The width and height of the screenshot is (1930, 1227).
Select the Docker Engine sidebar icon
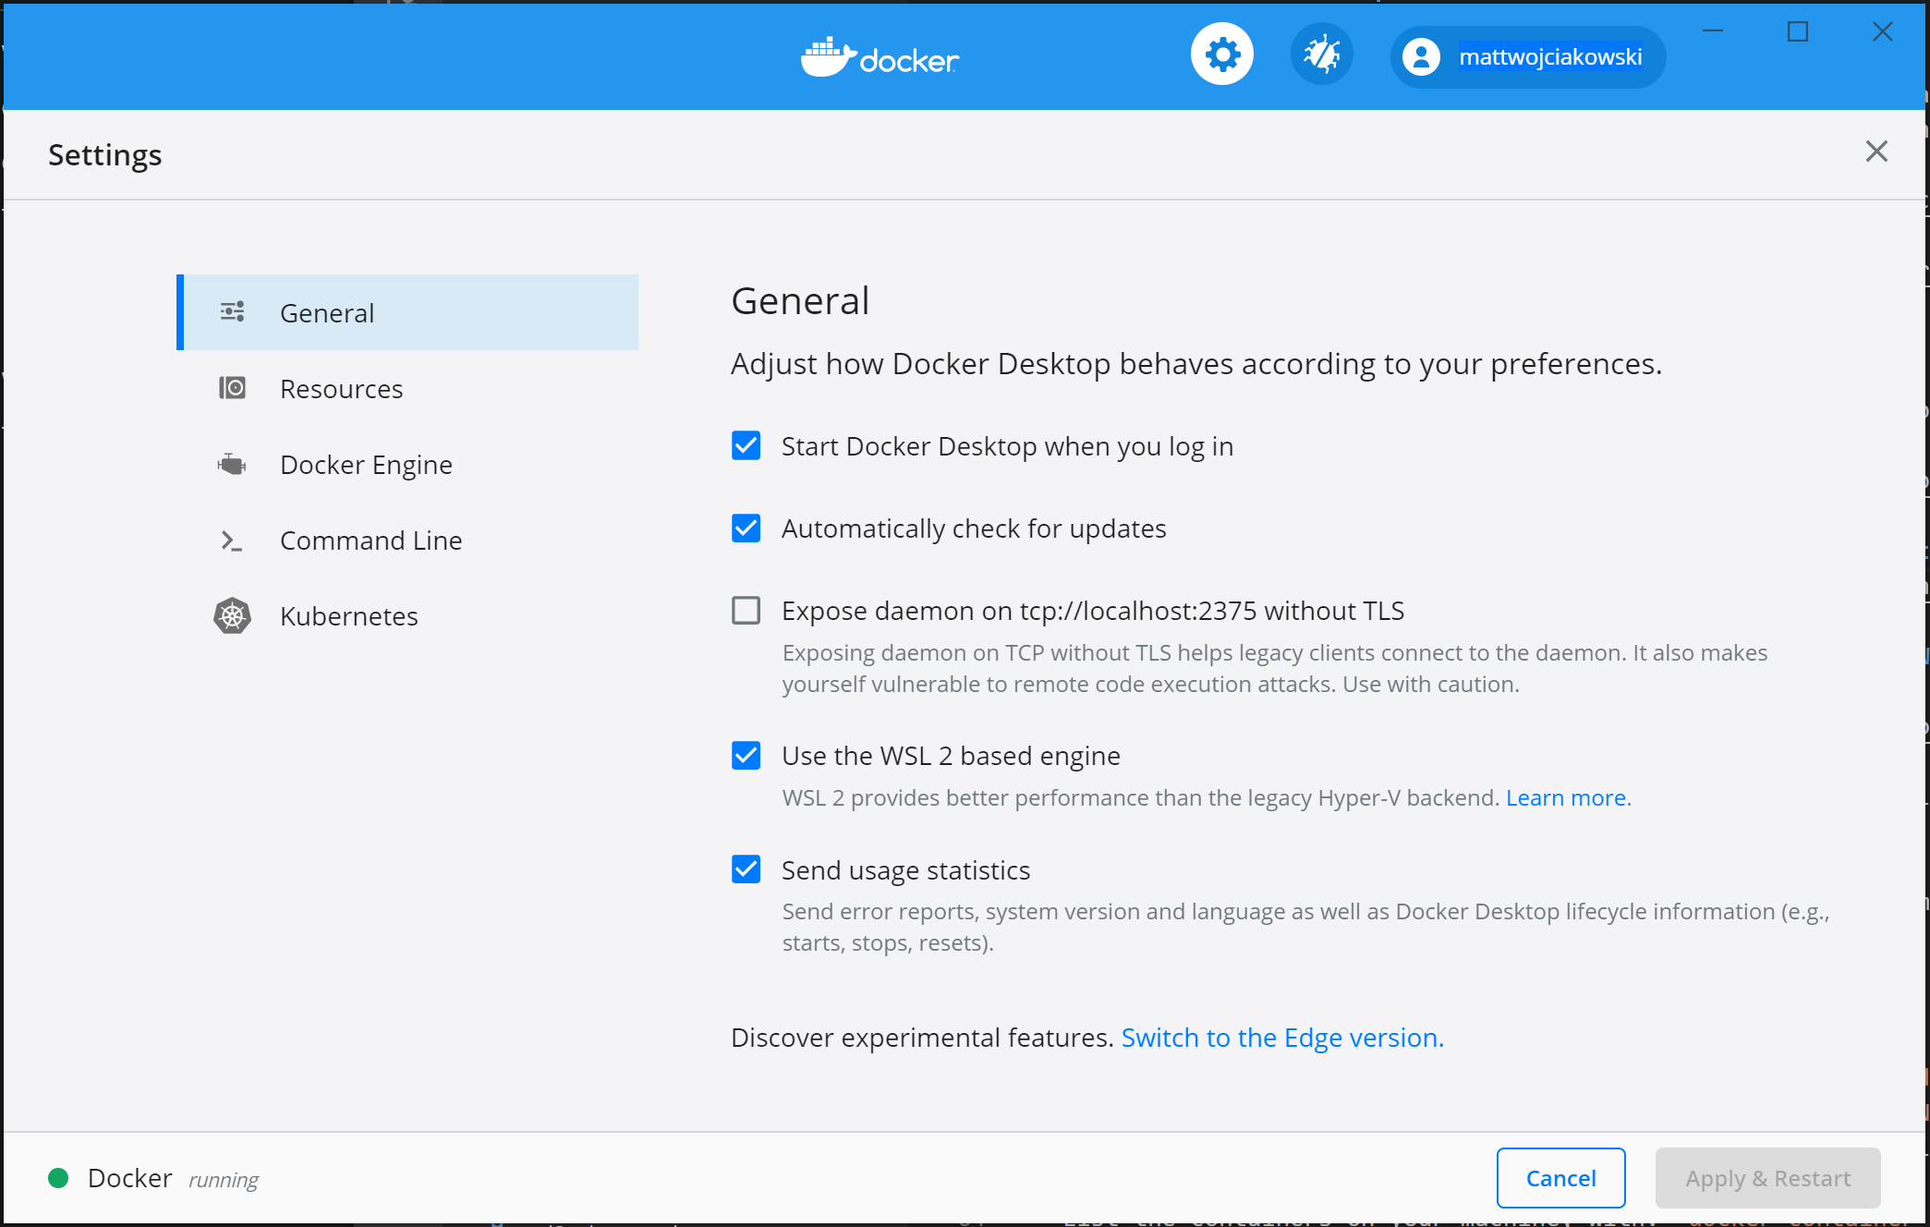(x=231, y=465)
